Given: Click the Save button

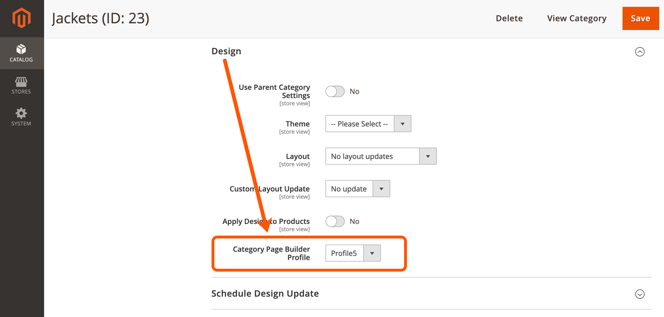Looking at the screenshot, I should 640,18.
